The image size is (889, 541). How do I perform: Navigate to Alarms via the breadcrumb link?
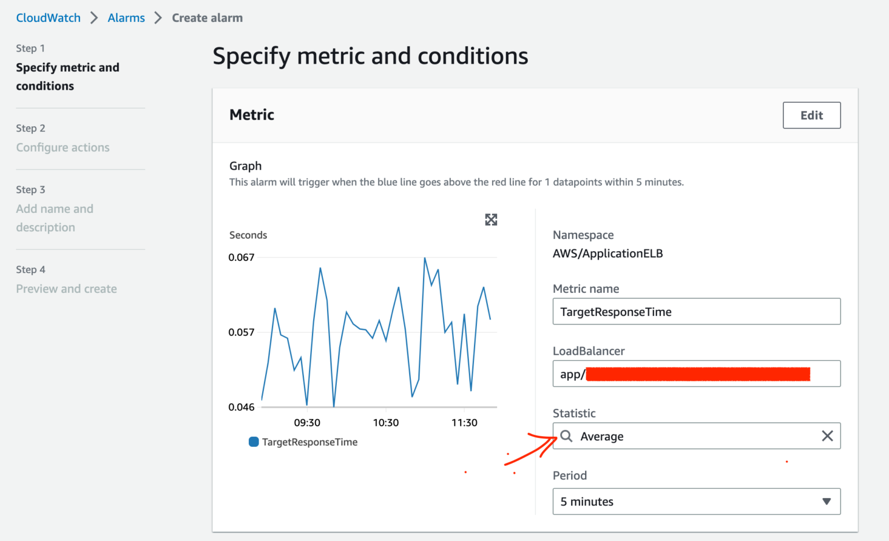pos(126,17)
